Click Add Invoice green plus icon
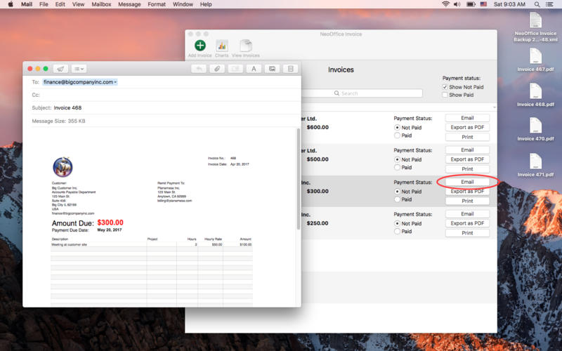This screenshot has width=562, height=351. click(x=200, y=46)
